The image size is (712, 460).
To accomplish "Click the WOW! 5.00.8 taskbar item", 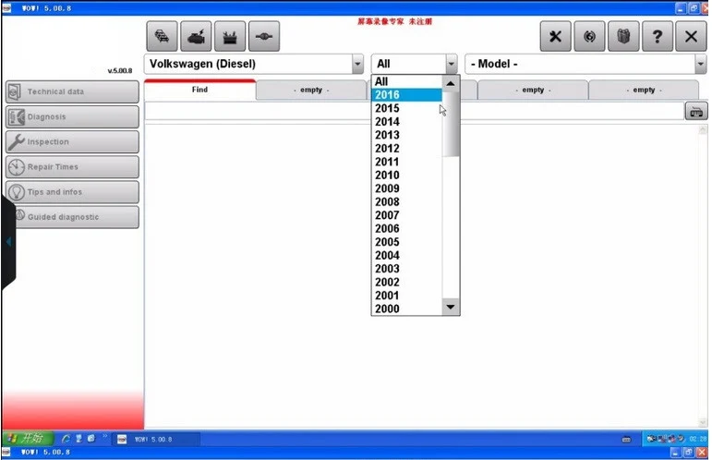I will [155, 439].
